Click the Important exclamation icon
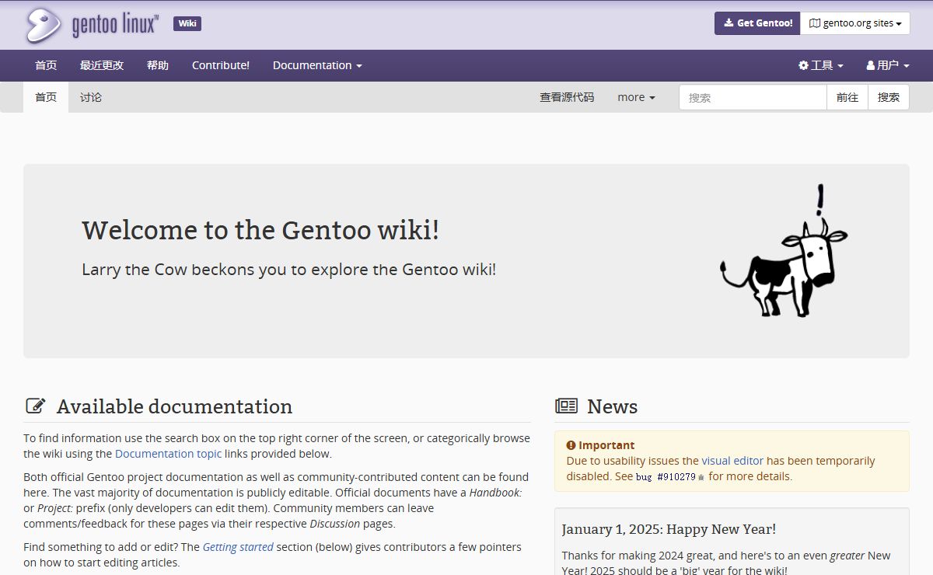The image size is (933, 575). click(571, 445)
